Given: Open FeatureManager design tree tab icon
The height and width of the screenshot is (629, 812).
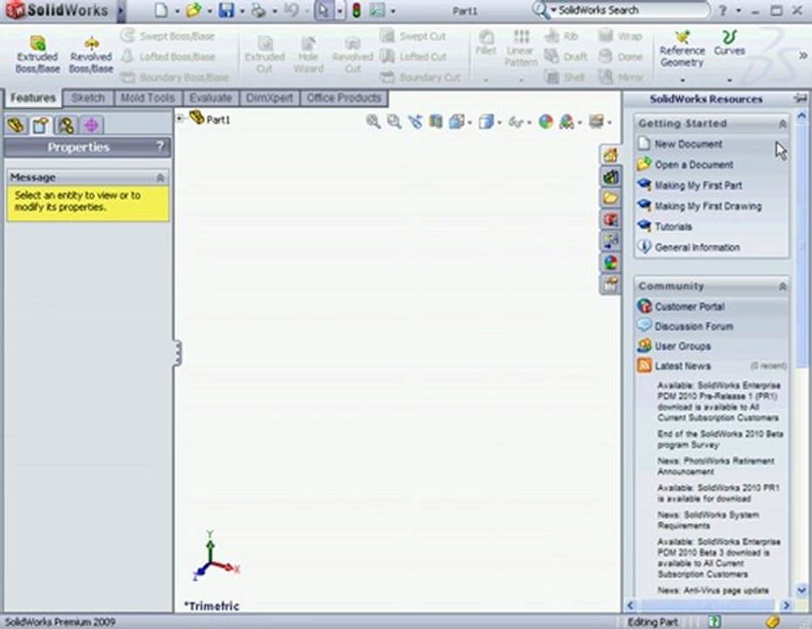Looking at the screenshot, I should (16, 125).
